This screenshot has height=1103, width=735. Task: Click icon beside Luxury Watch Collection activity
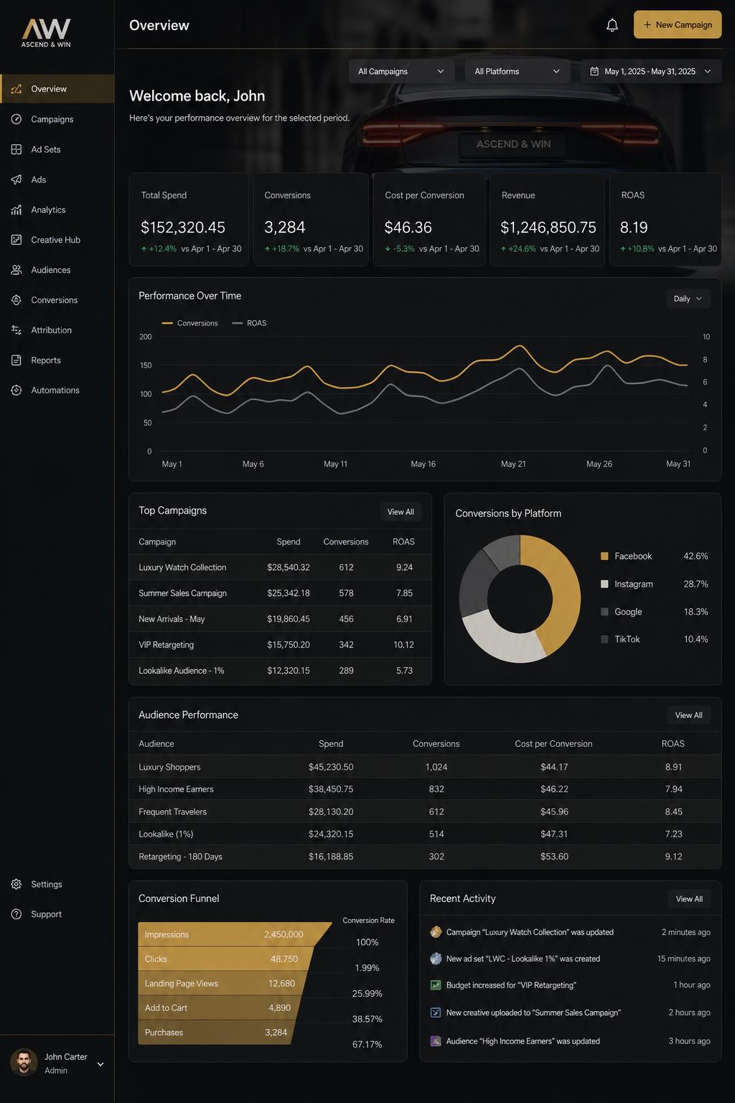coord(436,932)
